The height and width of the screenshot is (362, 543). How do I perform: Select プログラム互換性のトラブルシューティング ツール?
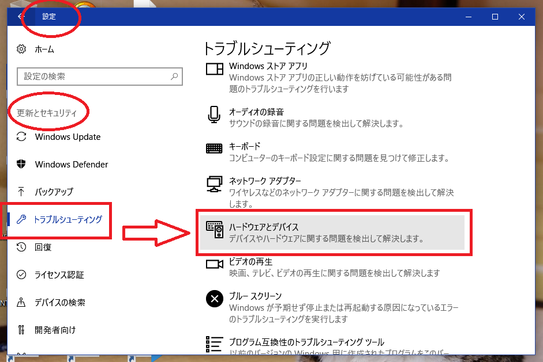306,342
